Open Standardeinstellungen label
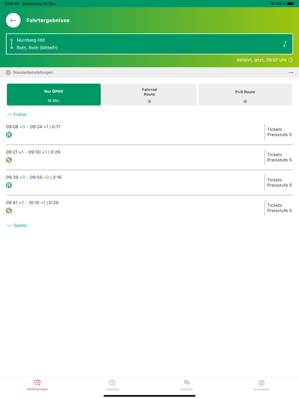 pos(33,73)
